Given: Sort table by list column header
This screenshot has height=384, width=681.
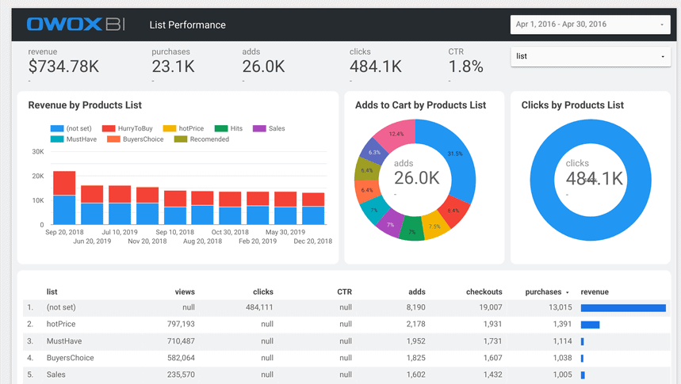Looking at the screenshot, I should tap(52, 292).
